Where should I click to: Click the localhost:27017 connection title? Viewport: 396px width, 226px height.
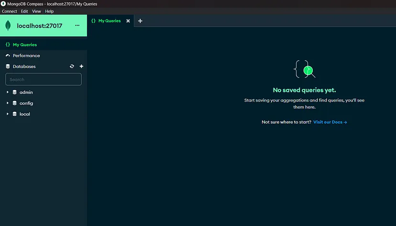pyautogui.click(x=39, y=26)
